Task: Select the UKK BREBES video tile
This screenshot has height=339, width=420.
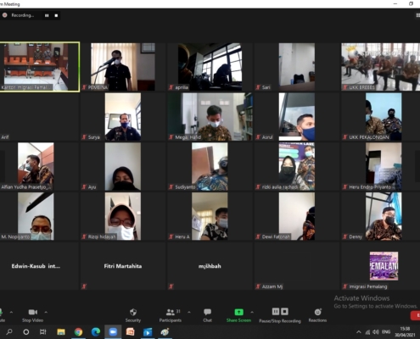Action: tap(380, 67)
